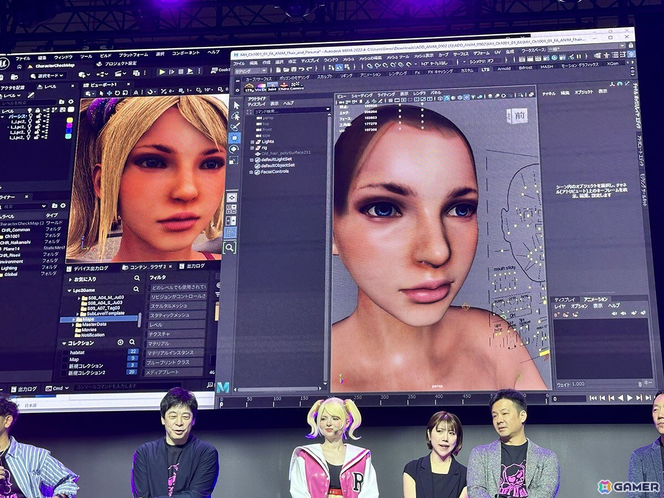Open the 選択モード dropdown in Unreal
This screenshot has height=498, width=664.
48,76
